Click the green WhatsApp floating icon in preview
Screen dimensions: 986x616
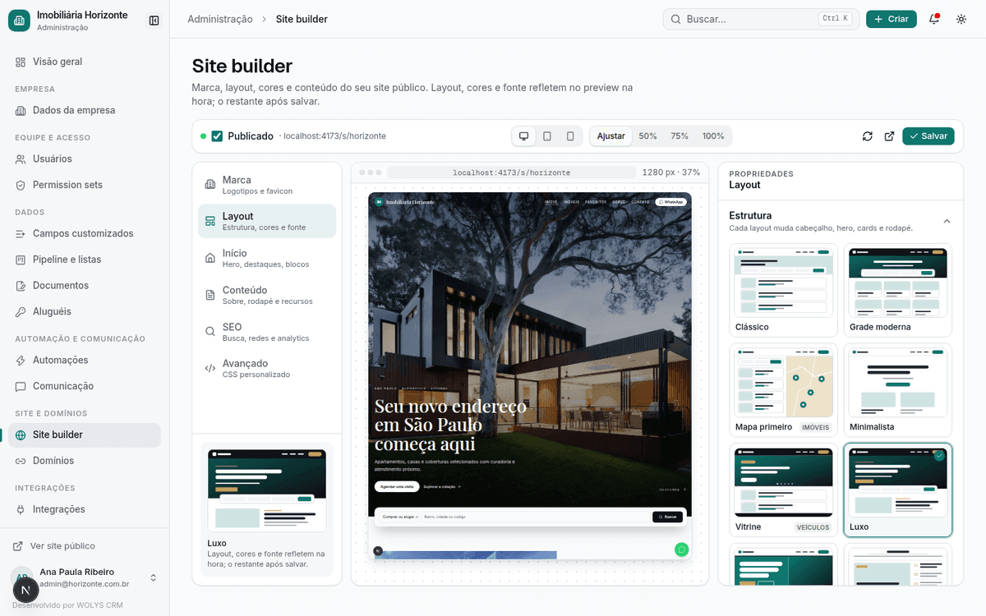[681, 549]
